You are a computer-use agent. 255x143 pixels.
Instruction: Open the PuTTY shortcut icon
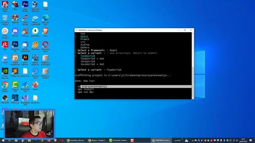point(25,17)
